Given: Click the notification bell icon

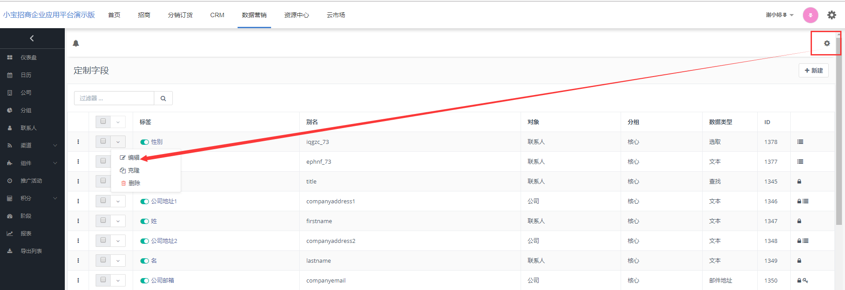Looking at the screenshot, I should (76, 43).
